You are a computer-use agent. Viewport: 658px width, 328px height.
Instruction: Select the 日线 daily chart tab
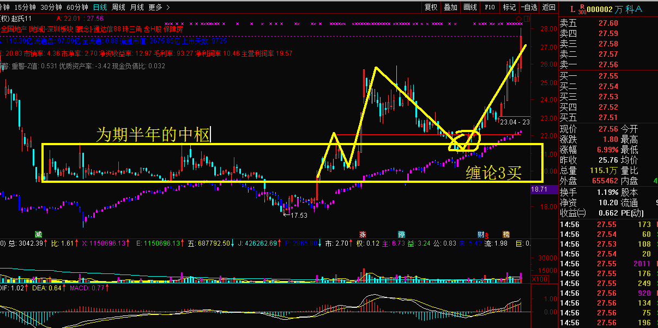tap(100, 7)
